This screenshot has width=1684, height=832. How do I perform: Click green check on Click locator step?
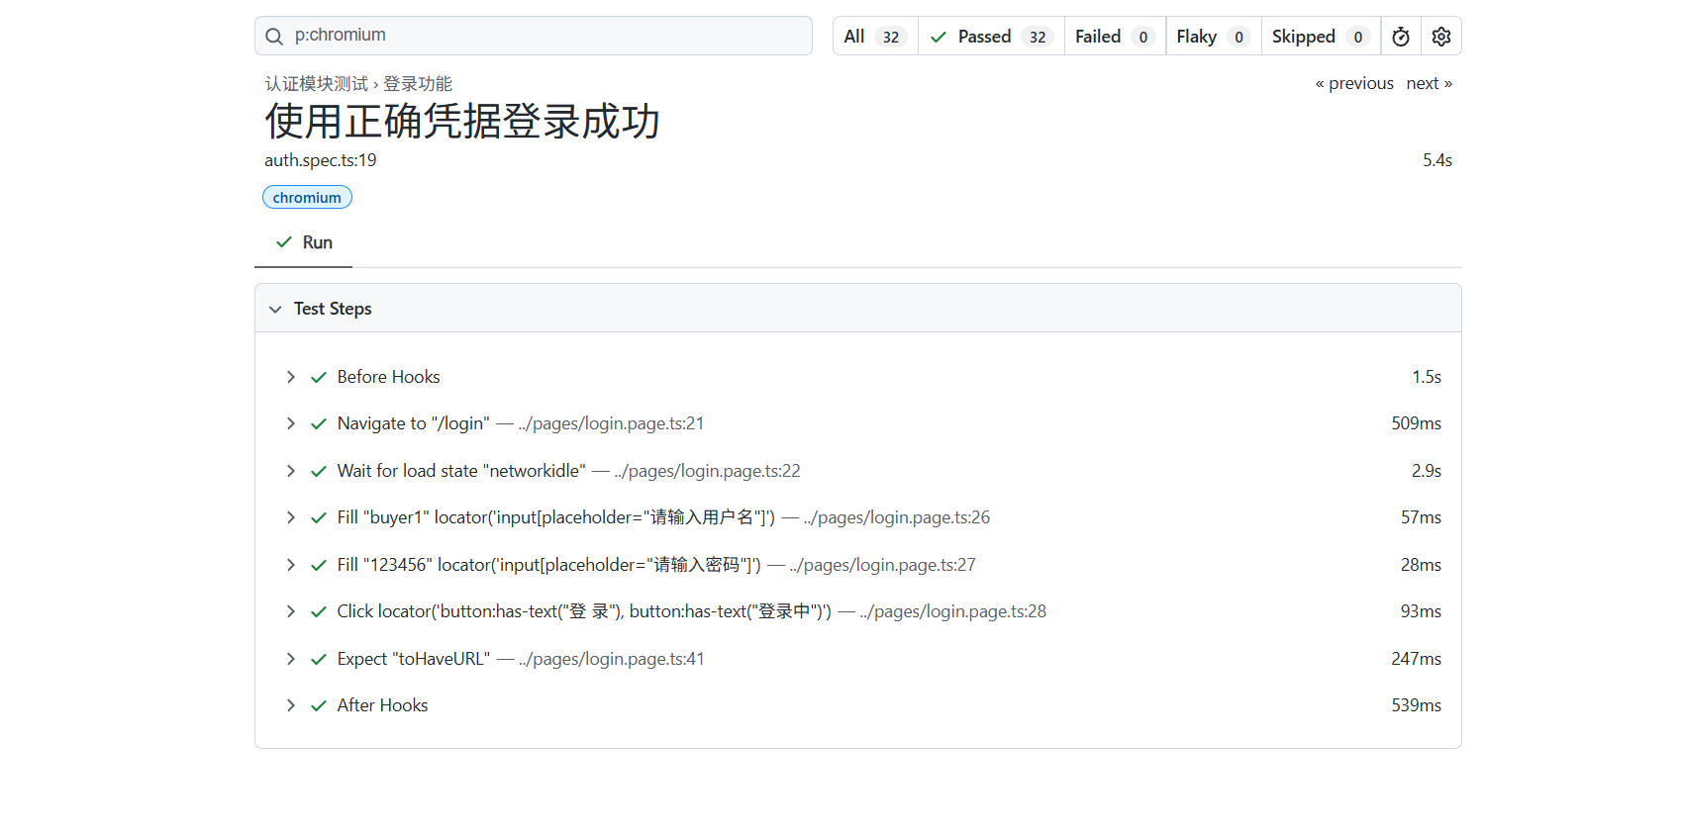tap(319, 611)
